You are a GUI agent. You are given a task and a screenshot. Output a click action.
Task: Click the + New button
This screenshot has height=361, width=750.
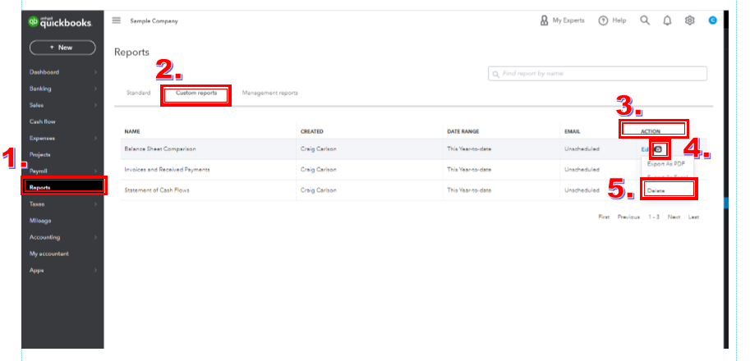[x=62, y=48]
